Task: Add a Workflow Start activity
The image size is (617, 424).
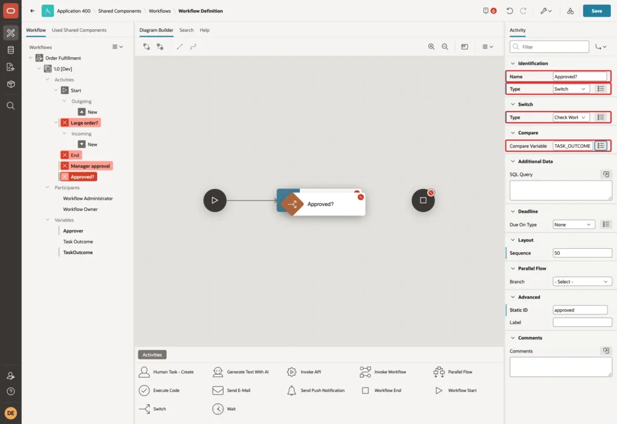Action: pos(456,390)
